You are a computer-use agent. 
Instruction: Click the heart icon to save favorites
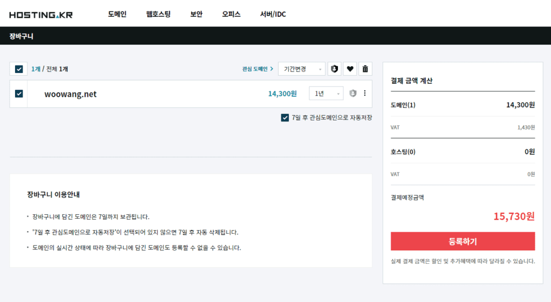(350, 69)
